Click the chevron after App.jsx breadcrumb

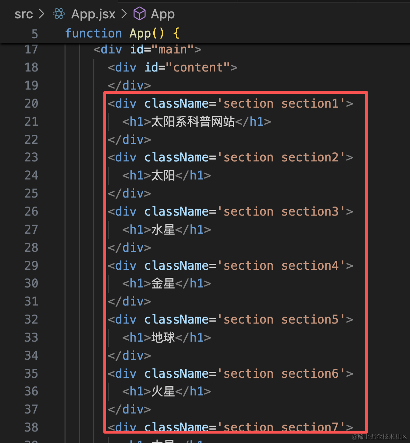124,14
